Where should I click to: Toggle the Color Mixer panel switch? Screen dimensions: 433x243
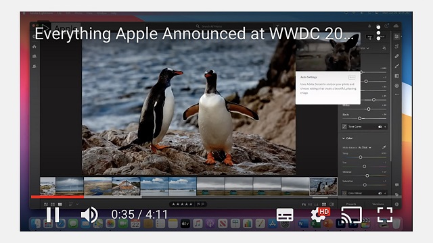(x=380, y=194)
